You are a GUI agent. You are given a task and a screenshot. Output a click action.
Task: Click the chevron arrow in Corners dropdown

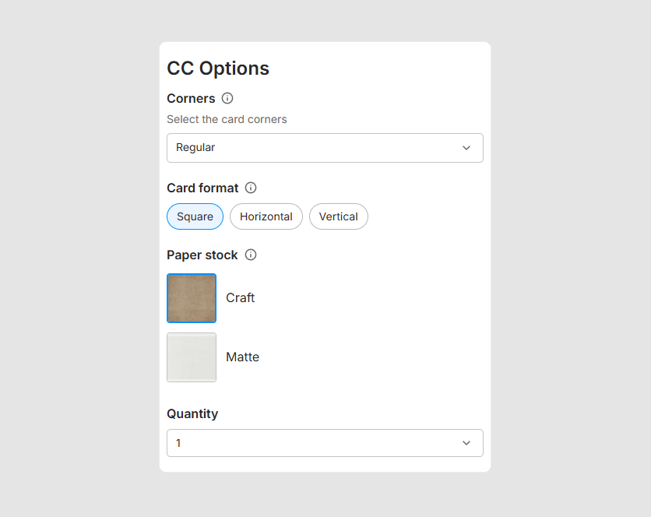tap(466, 148)
